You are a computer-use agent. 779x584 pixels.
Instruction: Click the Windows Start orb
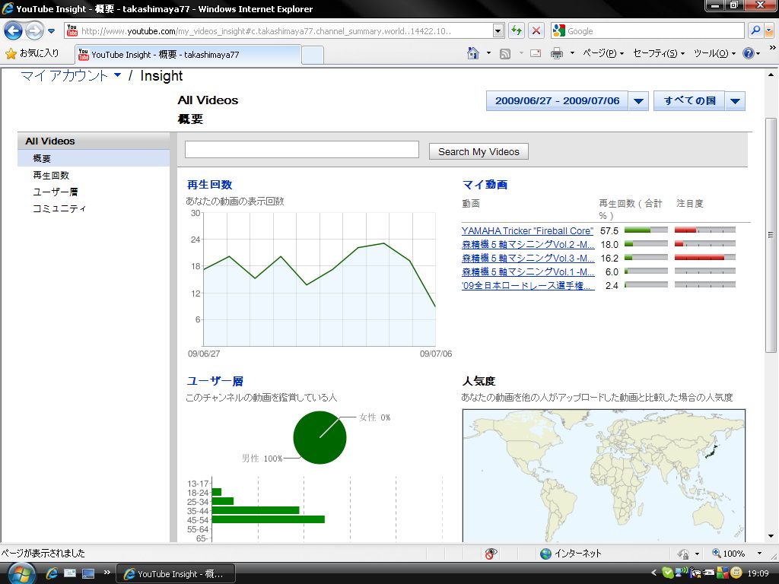[x=21, y=573]
